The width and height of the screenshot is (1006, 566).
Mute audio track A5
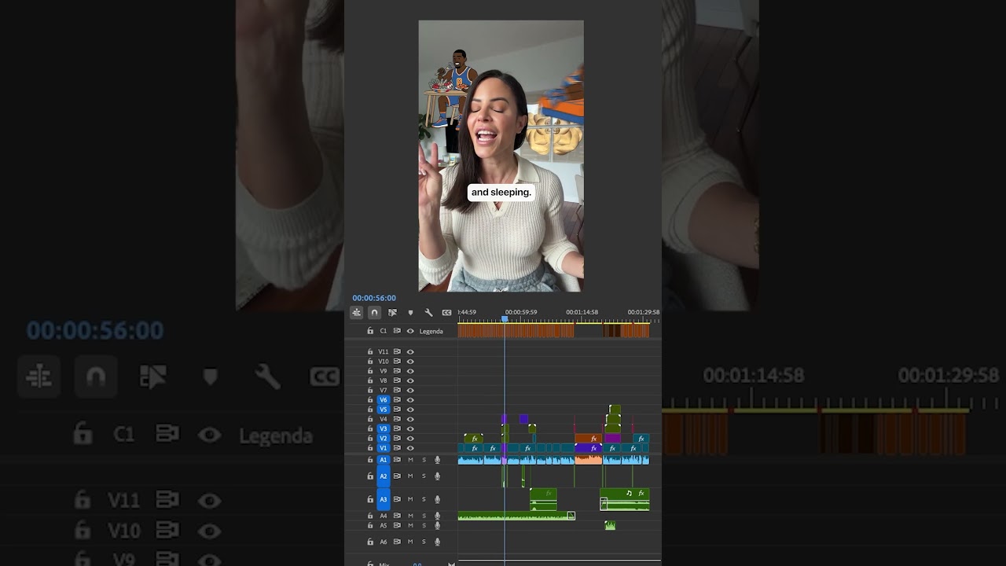(410, 525)
